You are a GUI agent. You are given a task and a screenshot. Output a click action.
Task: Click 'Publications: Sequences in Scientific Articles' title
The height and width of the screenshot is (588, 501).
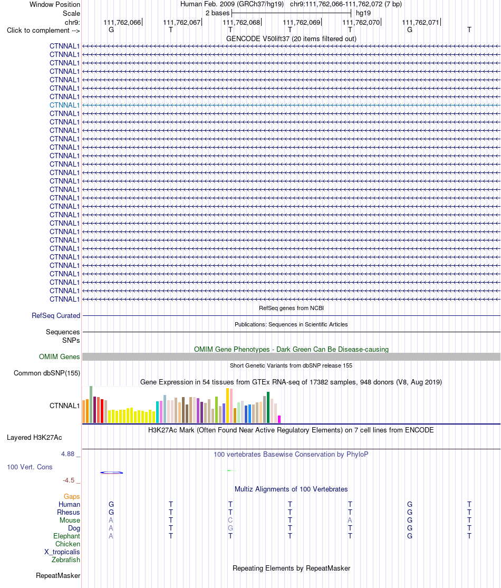coord(292,325)
